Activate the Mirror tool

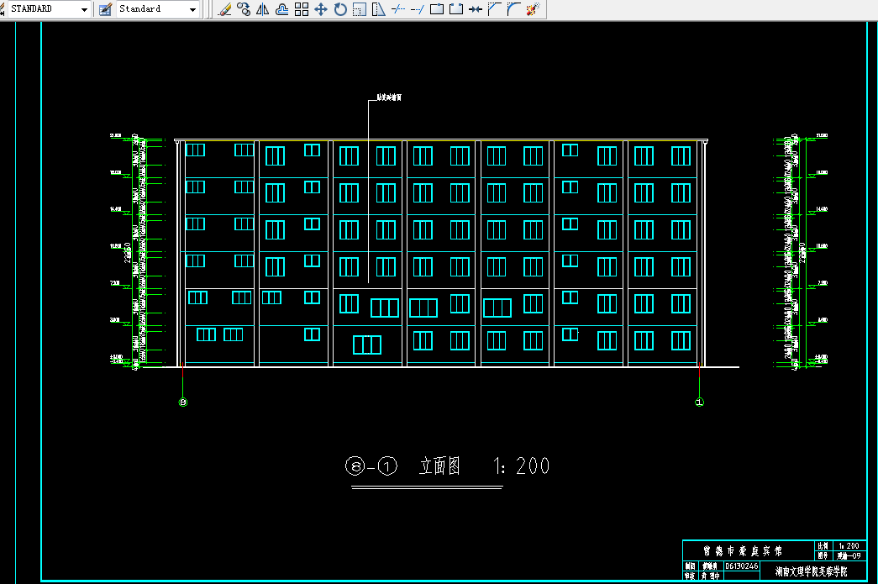click(x=263, y=9)
